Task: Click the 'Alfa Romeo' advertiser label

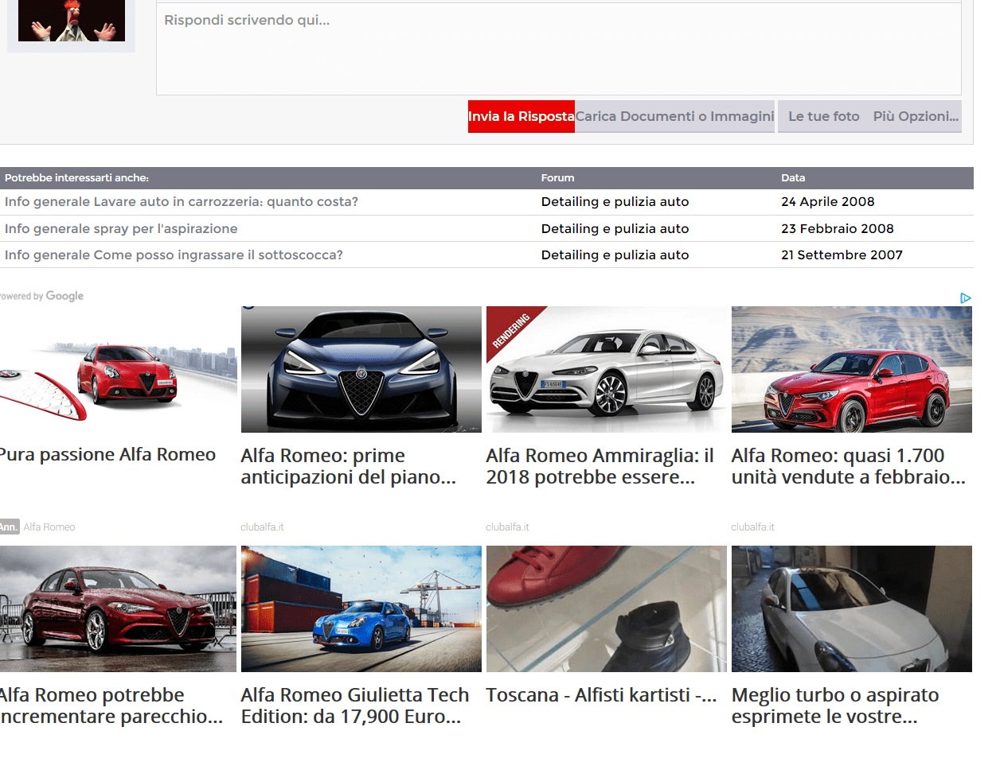Action: [x=49, y=527]
